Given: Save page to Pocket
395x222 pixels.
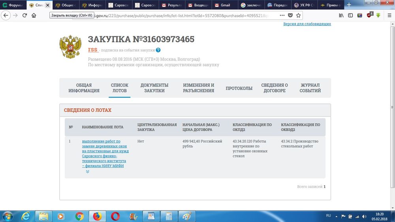Looking at the screenshot, I should (290, 15).
